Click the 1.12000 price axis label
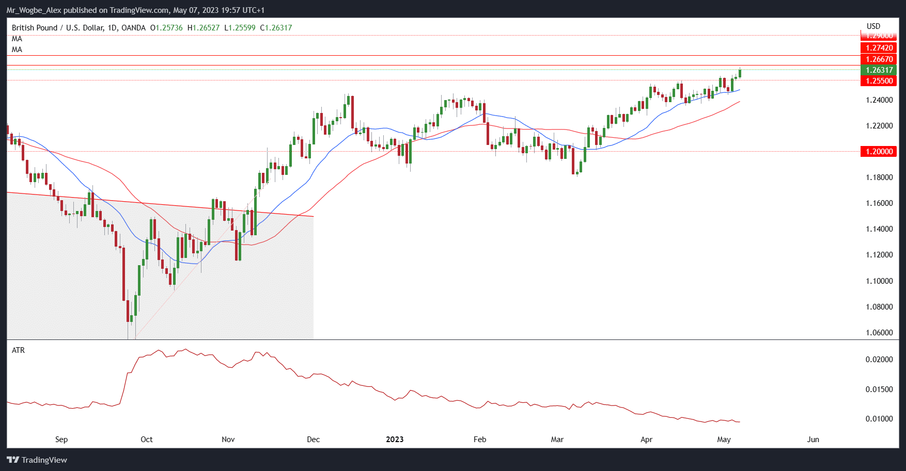This screenshot has width=906, height=471. [x=879, y=255]
